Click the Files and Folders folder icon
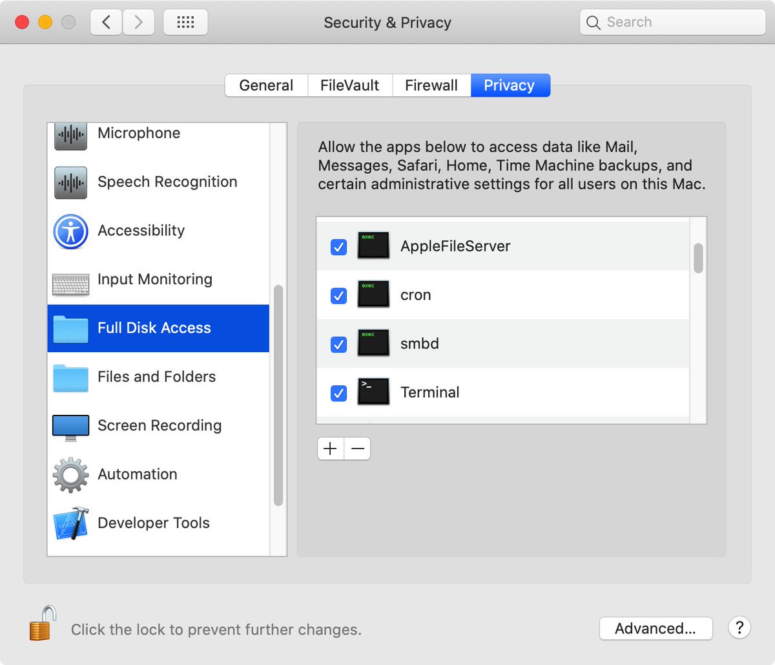This screenshot has width=775, height=665. tap(70, 377)
